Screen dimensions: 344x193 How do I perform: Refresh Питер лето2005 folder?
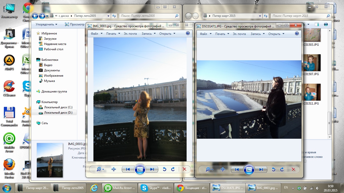(x=114, y=16)
